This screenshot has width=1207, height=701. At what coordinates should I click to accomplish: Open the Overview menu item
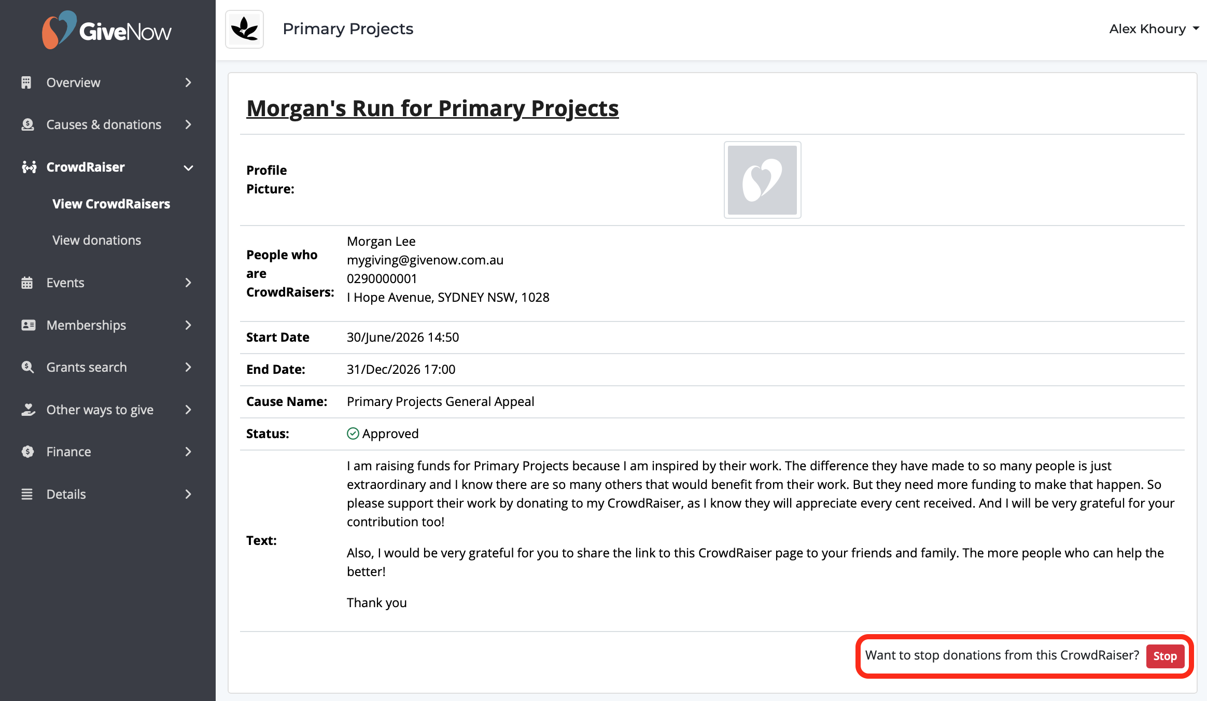(108, 82)
